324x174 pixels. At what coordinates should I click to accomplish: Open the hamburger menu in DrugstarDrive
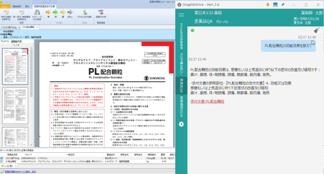tap(181, 15)
